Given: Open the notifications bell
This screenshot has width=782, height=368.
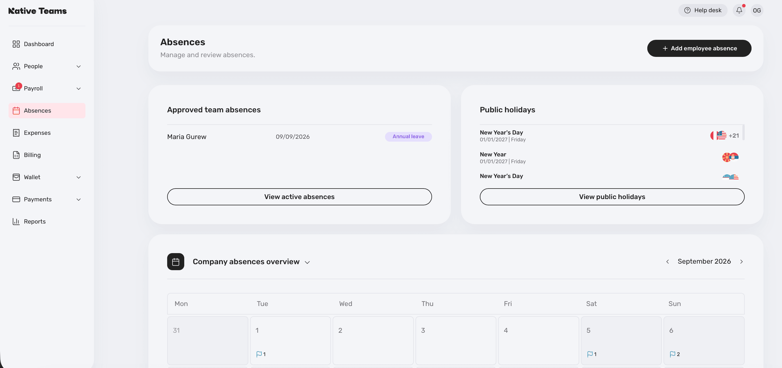Looking at the screenshot, I should (x=739, y=10).
